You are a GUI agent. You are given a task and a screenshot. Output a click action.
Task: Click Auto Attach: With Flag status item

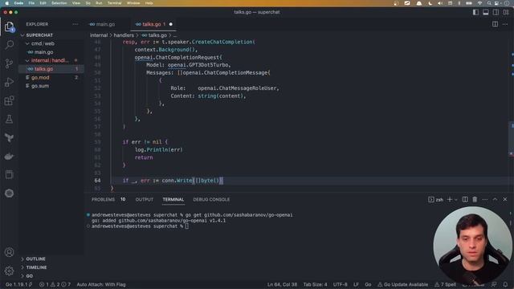coord(101,284)
